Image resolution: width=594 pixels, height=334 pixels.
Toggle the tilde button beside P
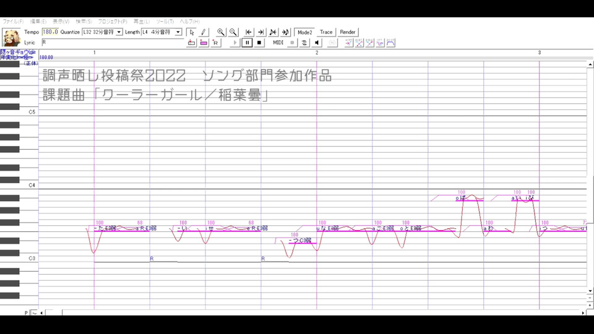click(34, 313)
